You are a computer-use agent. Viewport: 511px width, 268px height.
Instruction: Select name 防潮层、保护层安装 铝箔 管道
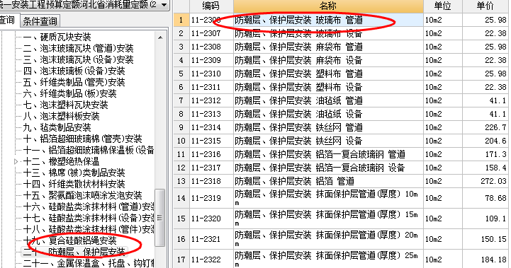[328, 181]
